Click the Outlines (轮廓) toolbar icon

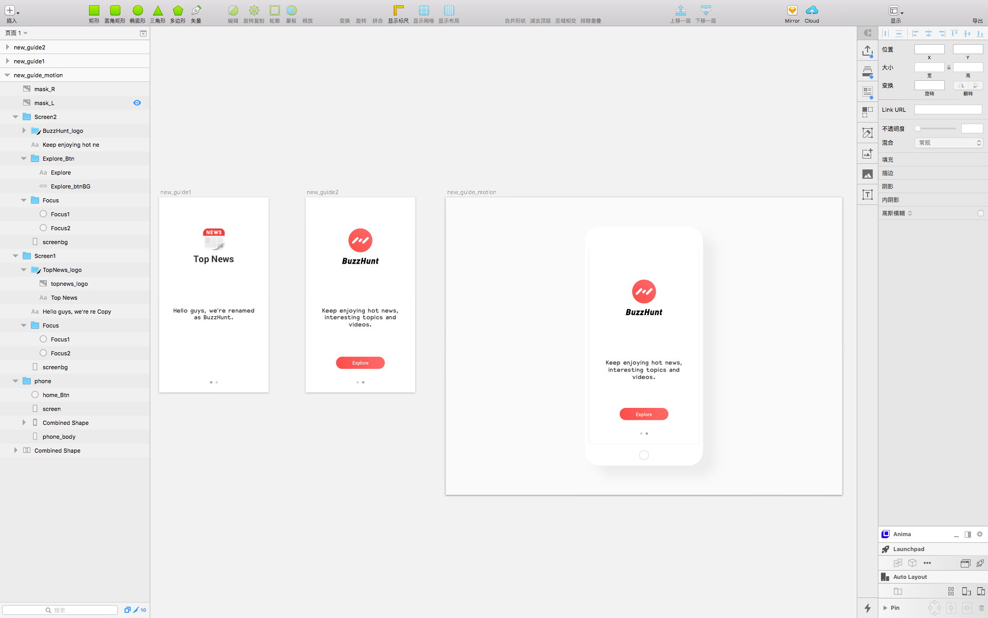point(275,10)
